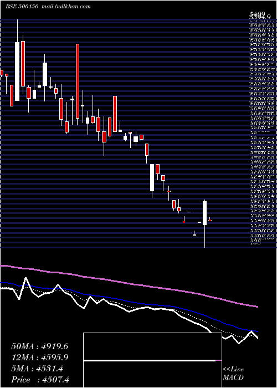Click the last white candlestick on the right

point(204,213)
